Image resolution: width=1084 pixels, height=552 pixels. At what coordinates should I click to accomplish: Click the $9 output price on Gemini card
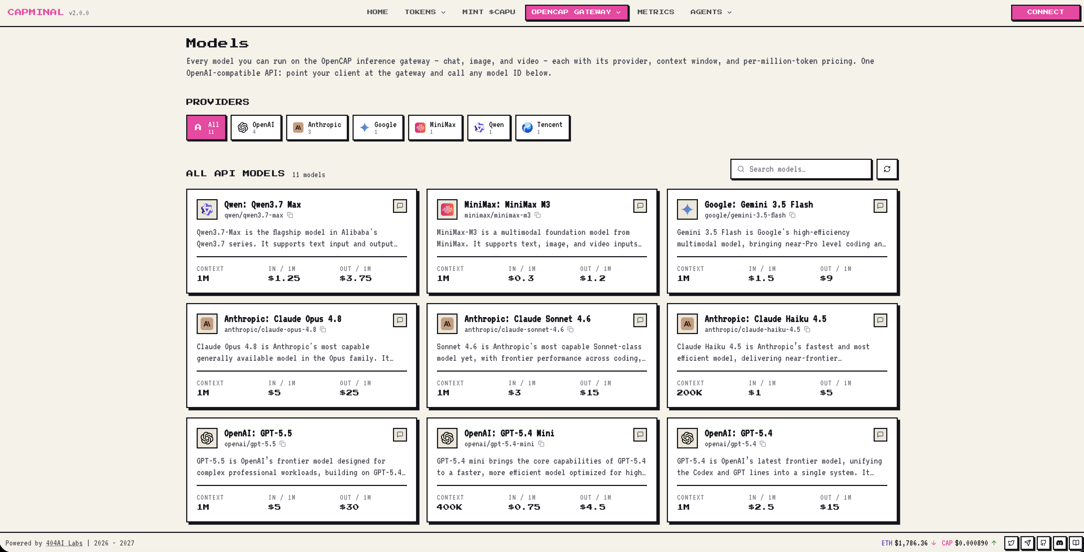point(826,278)
